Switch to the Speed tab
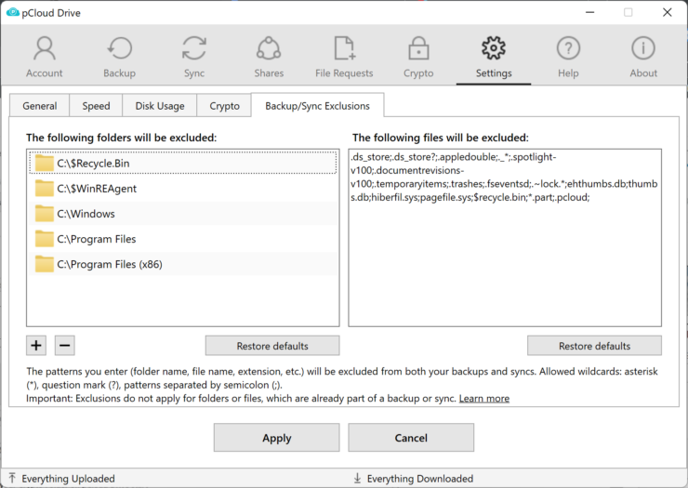Viewport: 688px width, 488px height. [96, 106]
